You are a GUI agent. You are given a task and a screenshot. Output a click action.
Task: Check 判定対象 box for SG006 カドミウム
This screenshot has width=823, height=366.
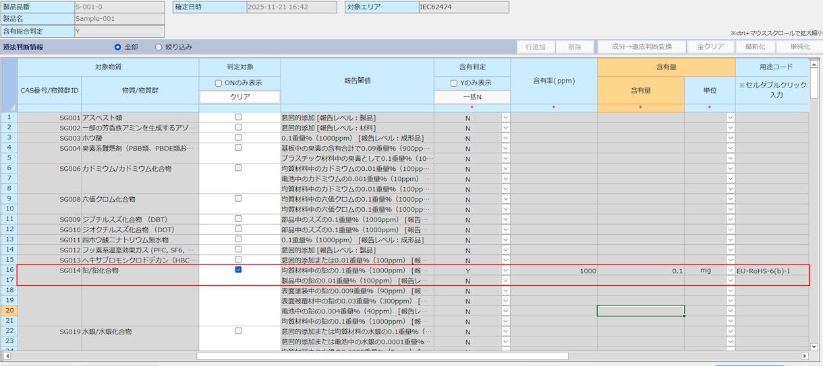pyautogui.click(x=238, y=168)
